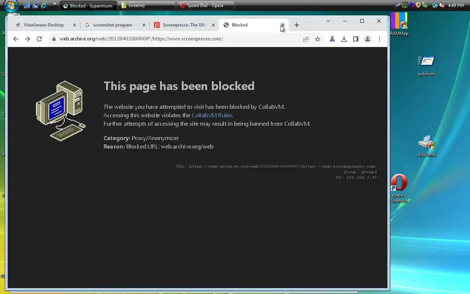Open the profile avatar menu

(x=368, y=39)
